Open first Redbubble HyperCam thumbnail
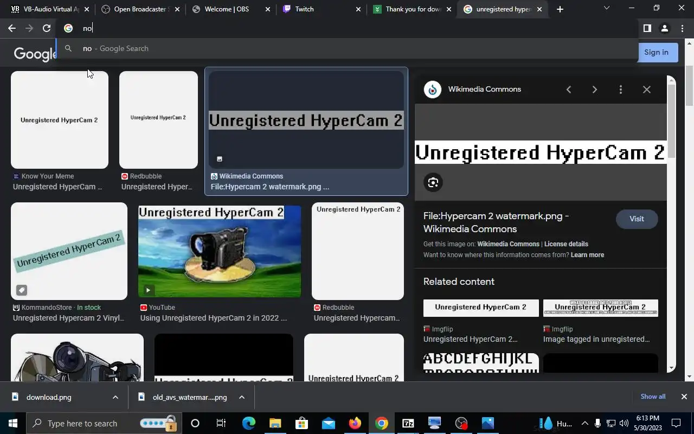Image resolution: width=694 pixels, height=434 pixels. [158, 120]
